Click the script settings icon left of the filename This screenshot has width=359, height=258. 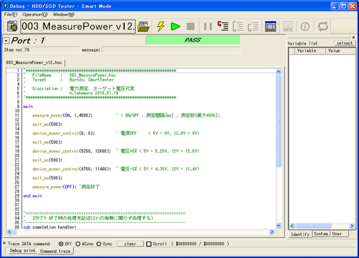tap(12, 27)
